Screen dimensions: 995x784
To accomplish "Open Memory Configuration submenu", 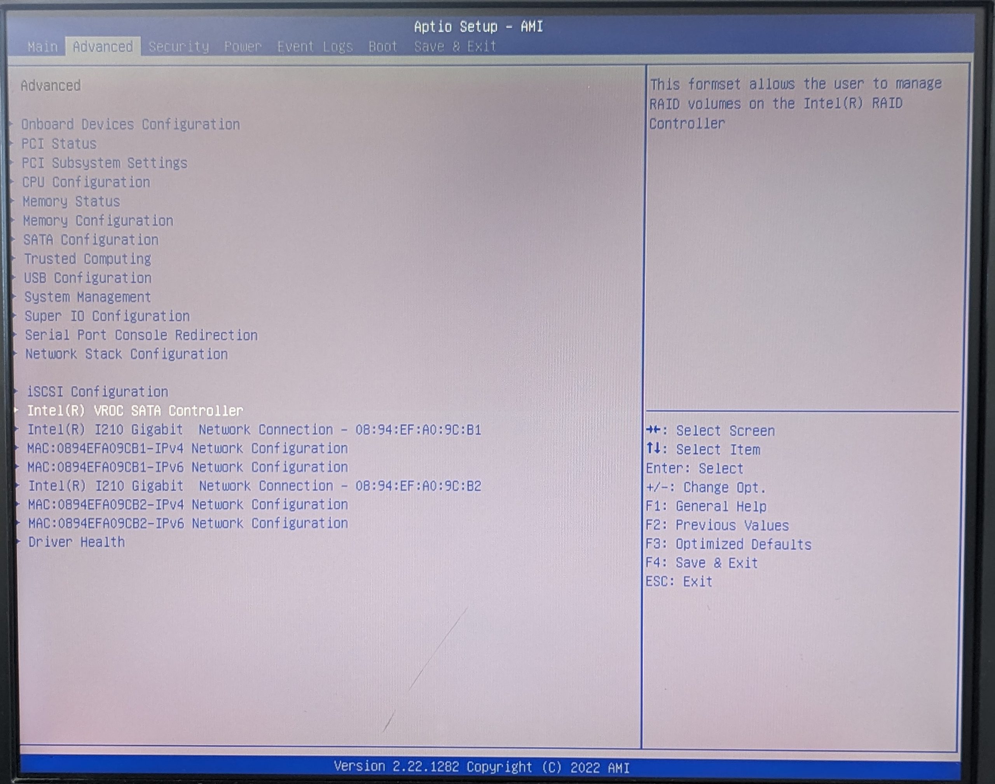I will (98, 221).
